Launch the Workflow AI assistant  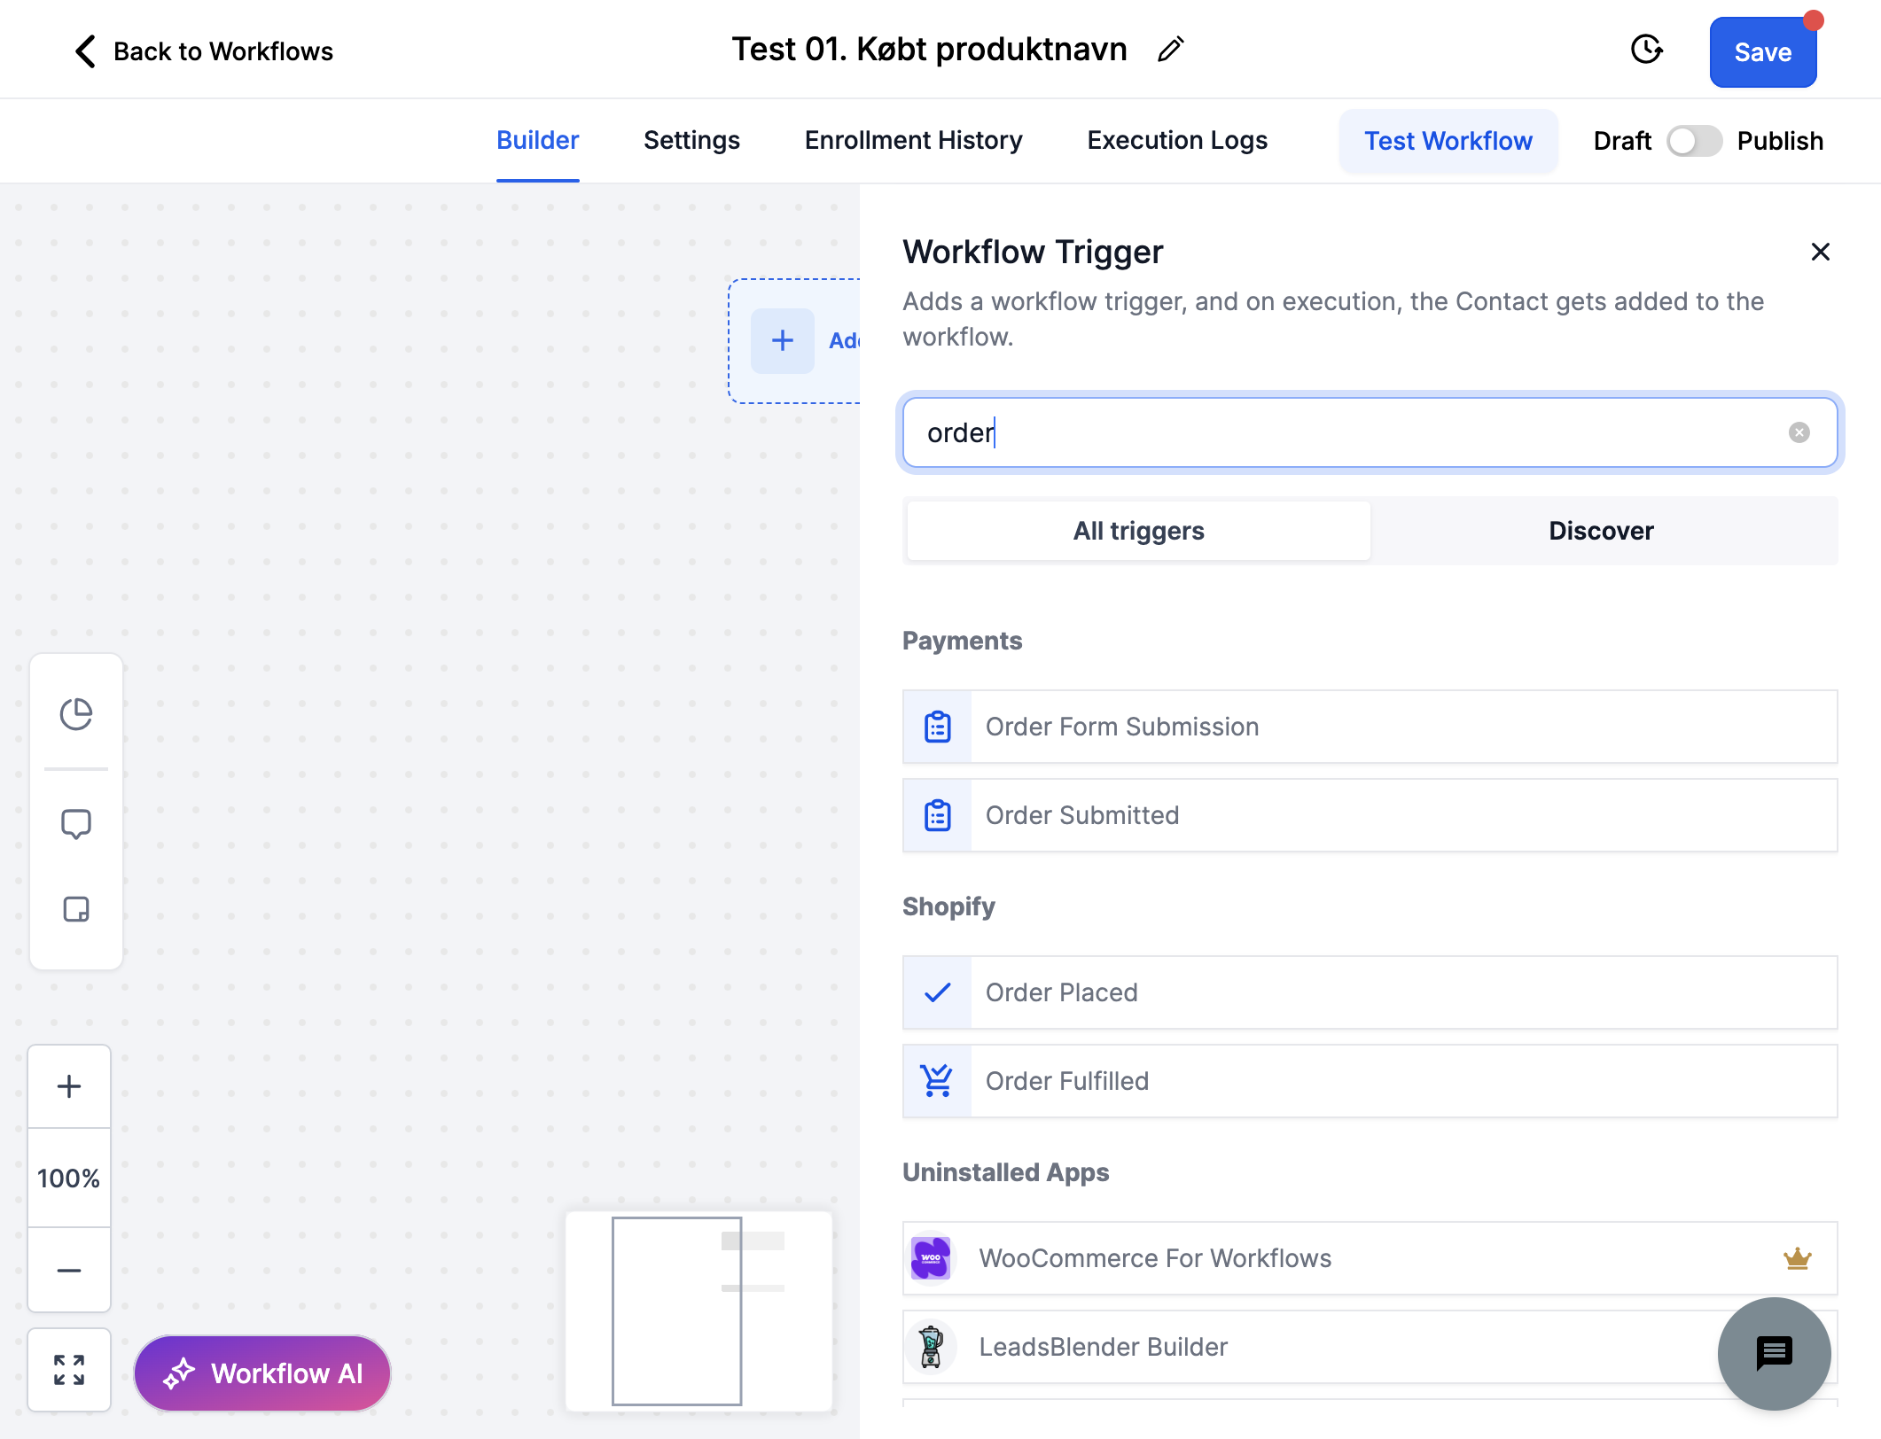262,1373
